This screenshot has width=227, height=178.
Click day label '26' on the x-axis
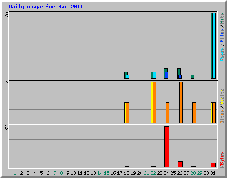point(180,173)
